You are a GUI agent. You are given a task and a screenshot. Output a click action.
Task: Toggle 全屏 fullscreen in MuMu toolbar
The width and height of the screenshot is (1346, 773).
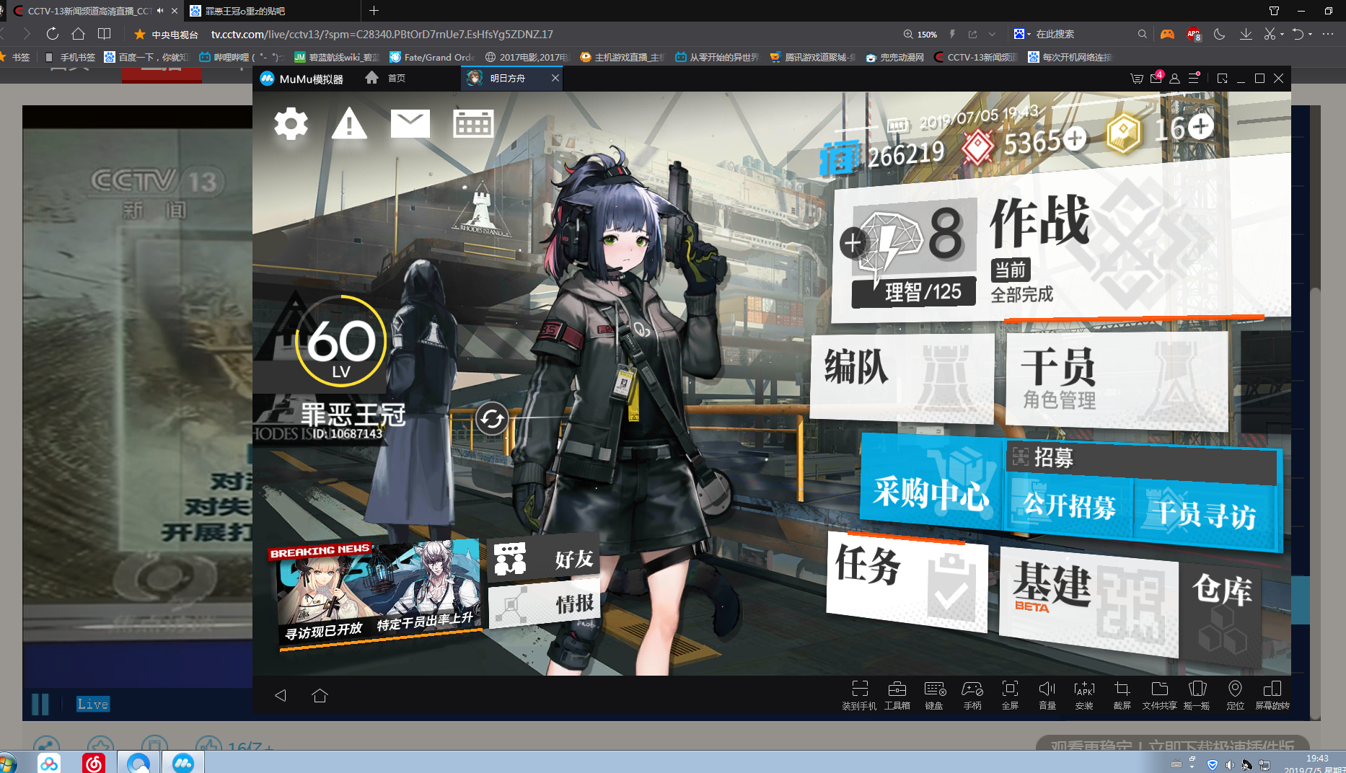pos(1010,695)
